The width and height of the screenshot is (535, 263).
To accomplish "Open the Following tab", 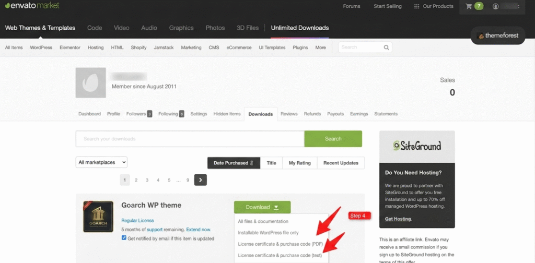I will click(x=171, y=114).
